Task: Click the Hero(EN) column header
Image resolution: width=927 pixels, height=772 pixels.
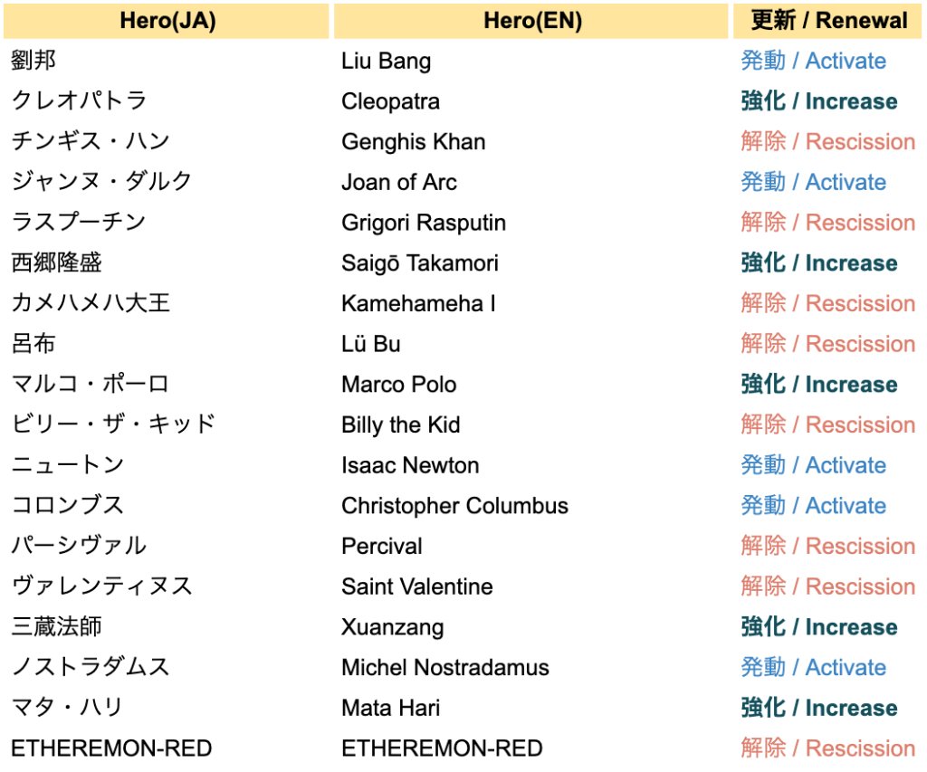Action: (x=532, y=21)
